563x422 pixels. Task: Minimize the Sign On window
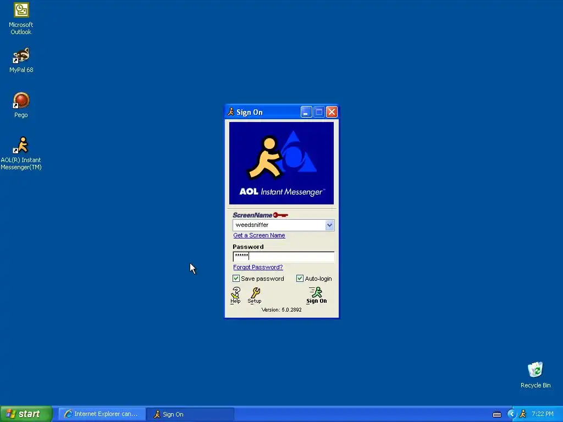coord(306,112)
